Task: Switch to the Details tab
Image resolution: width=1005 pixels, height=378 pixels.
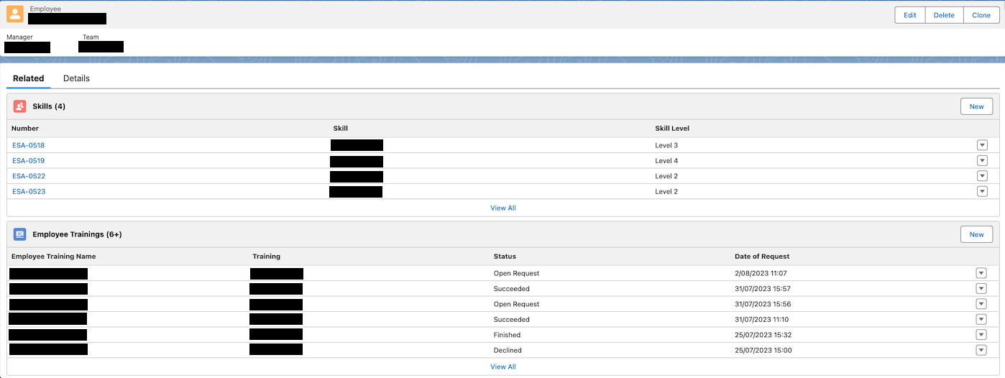Action: tap(76, 78)
